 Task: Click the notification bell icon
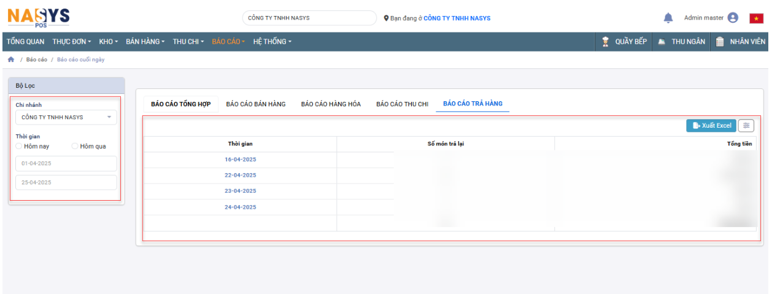pos(668,18)
